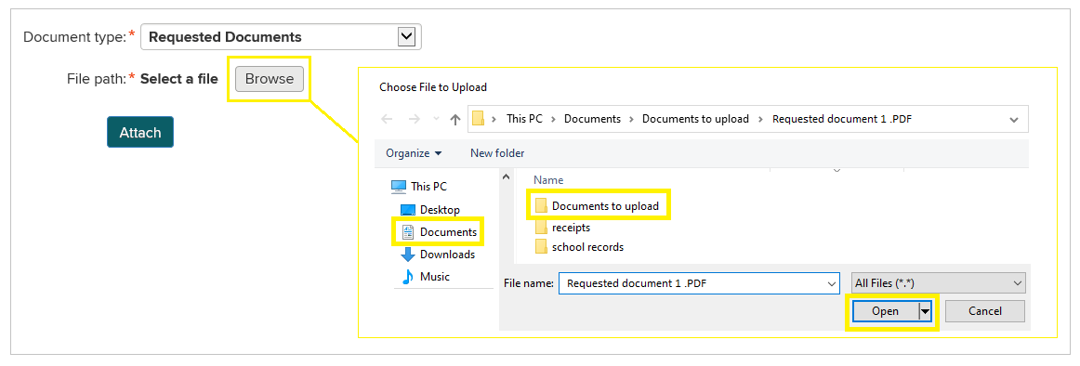
Task: Open the All Files type filter dropdown
Action: coord(938,282)
